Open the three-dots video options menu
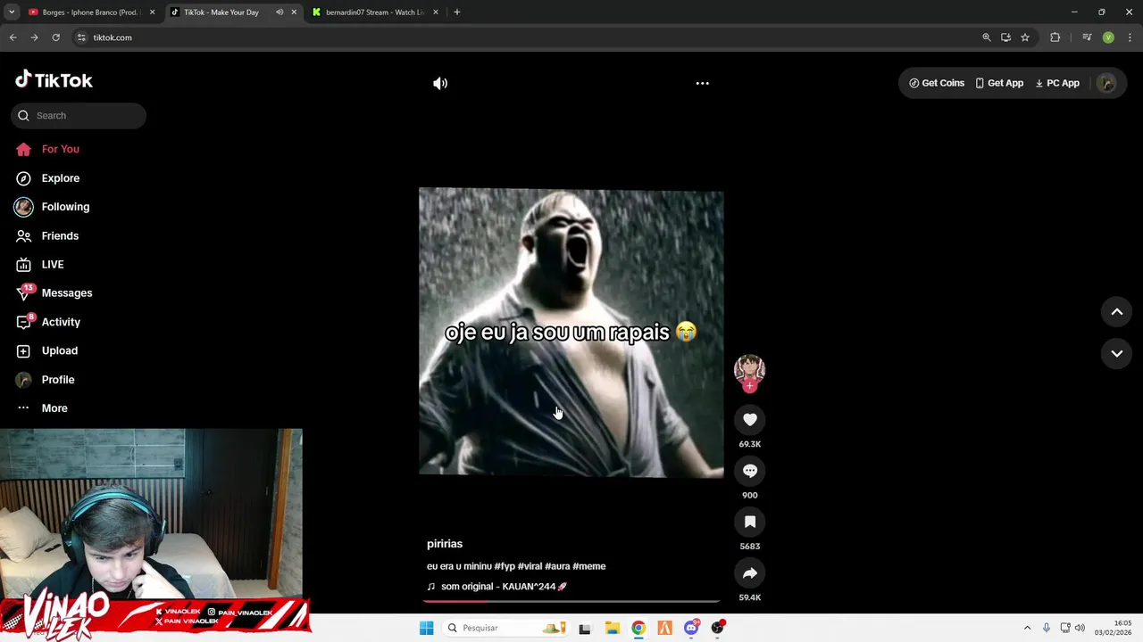 (x=703, y=83)
